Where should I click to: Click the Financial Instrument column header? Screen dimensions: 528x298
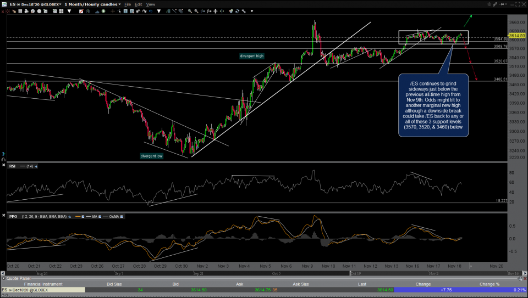click(x=43, y=284)
